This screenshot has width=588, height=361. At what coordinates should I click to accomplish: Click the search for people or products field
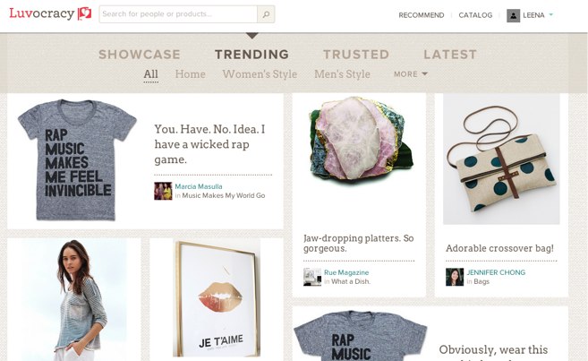(177, 14)
